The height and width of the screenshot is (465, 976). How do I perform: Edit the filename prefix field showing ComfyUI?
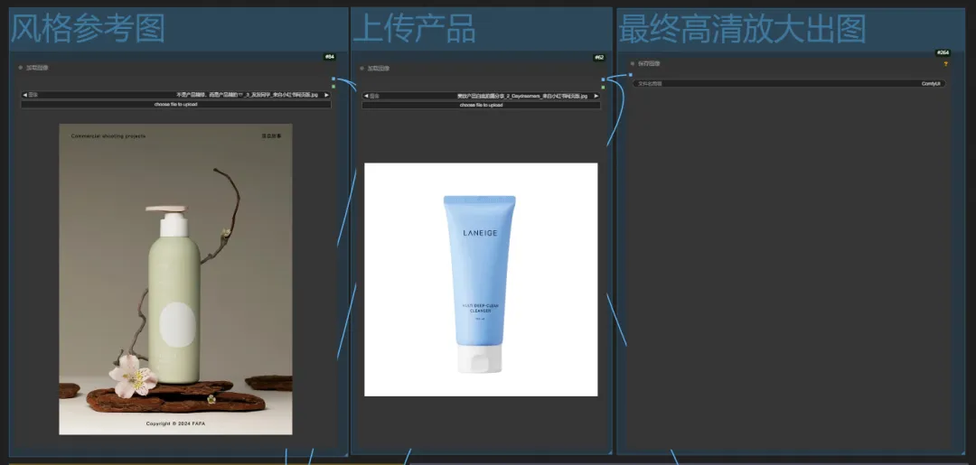point(789,83)
